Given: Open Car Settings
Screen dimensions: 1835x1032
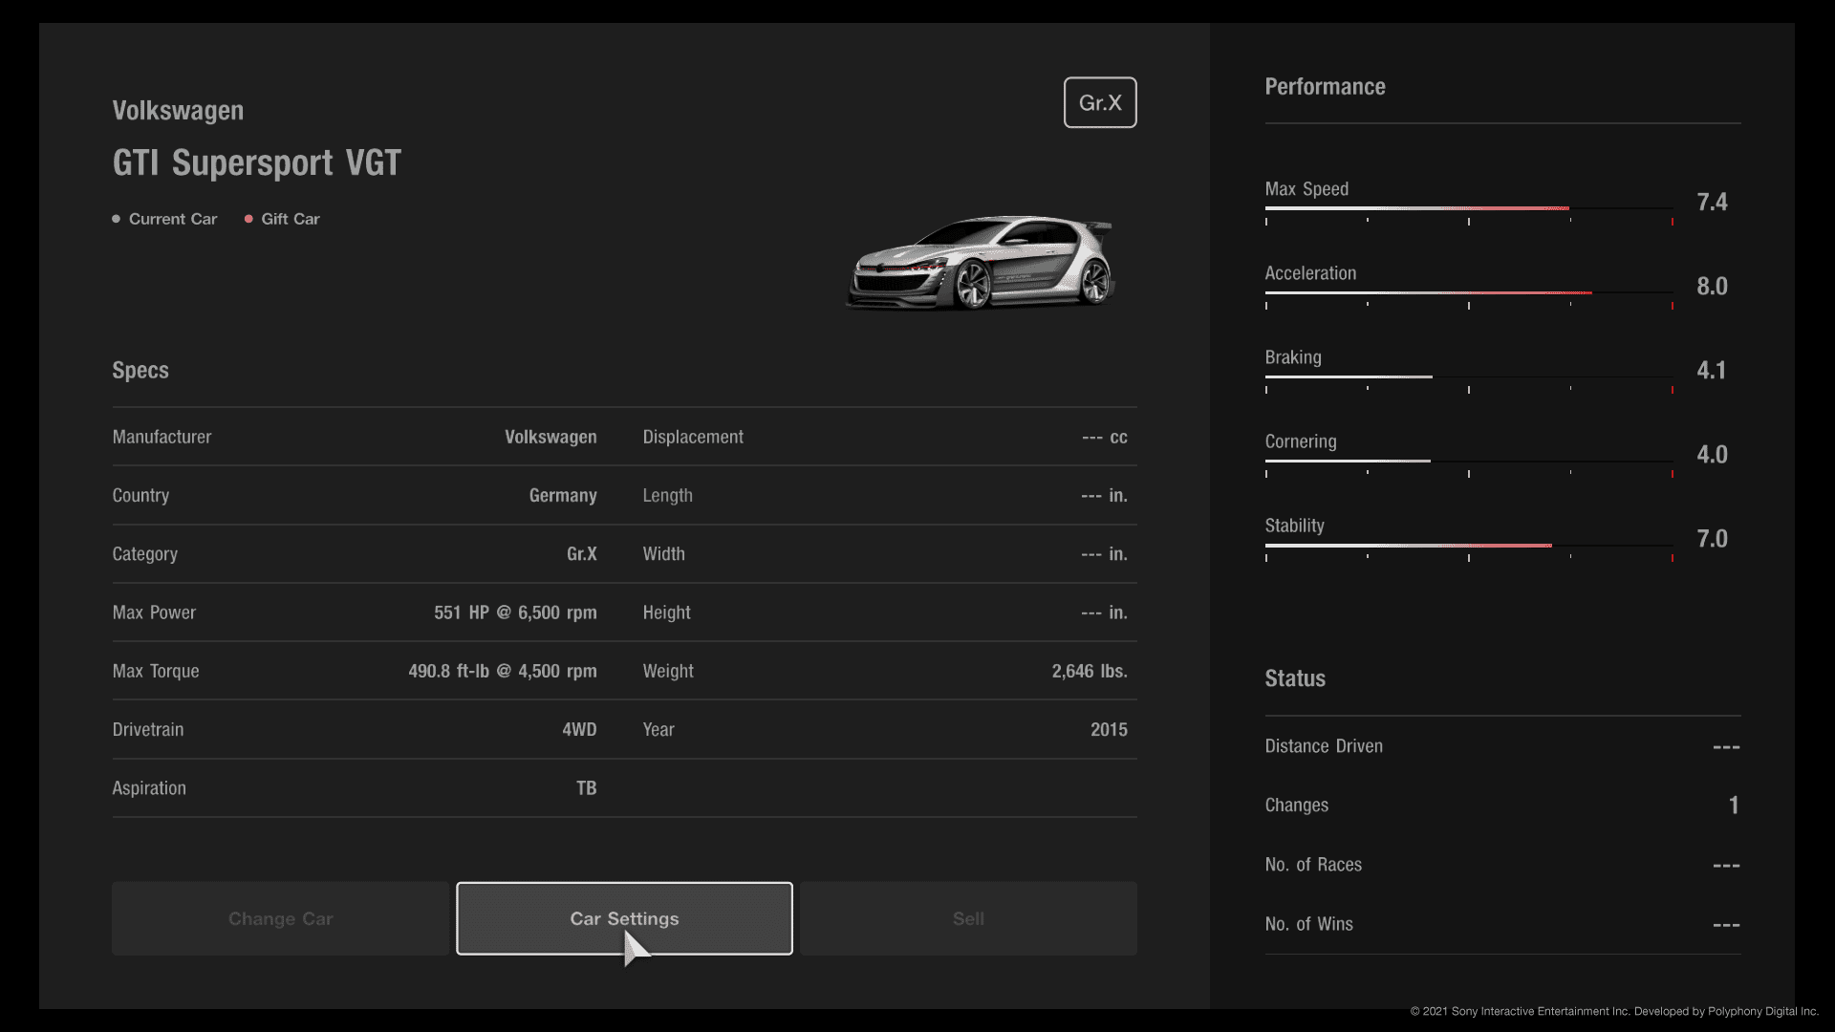Looking at the screenshot, I should pyautogui.click(x=624, y=918).
